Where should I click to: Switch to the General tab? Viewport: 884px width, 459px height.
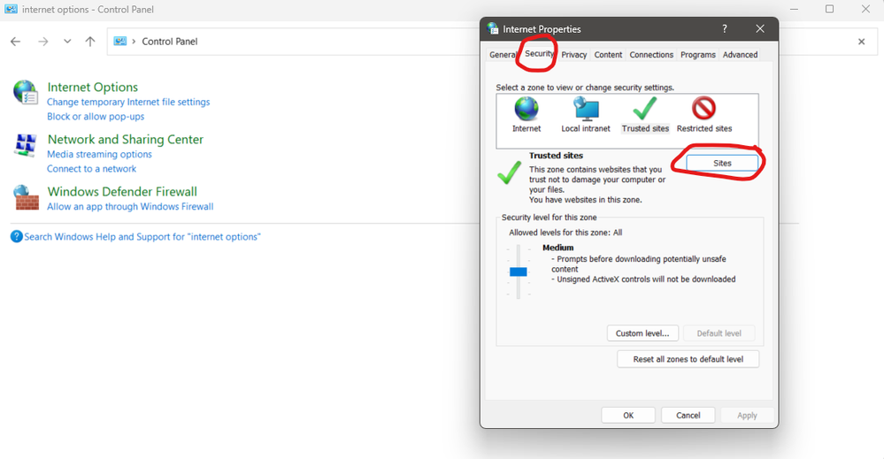pyautogui.click(x=502, y=55)
